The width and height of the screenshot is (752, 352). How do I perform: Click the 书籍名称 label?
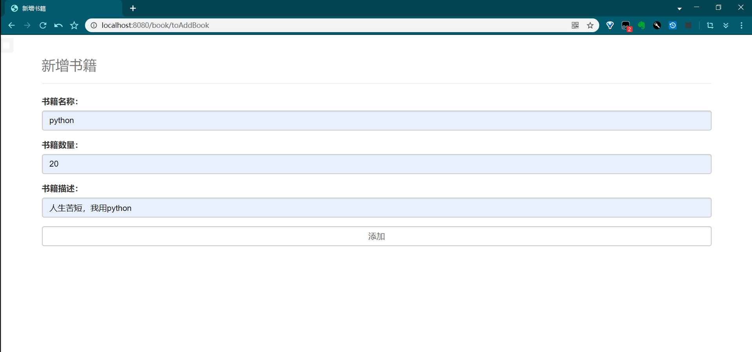click(x=60, y=102)
